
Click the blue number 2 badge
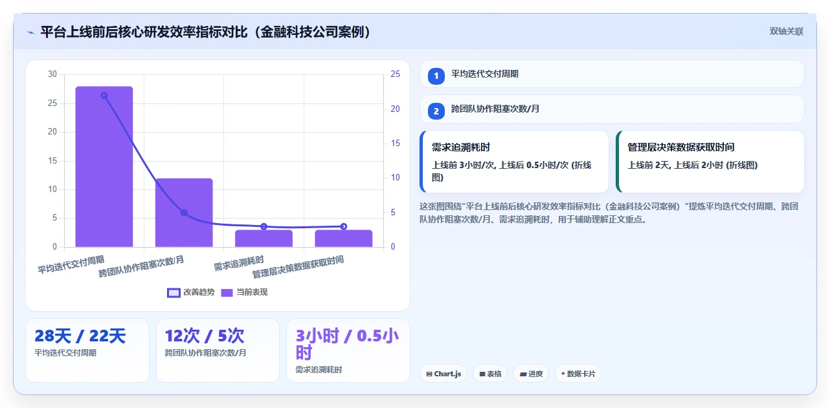(x=436, y=111)
